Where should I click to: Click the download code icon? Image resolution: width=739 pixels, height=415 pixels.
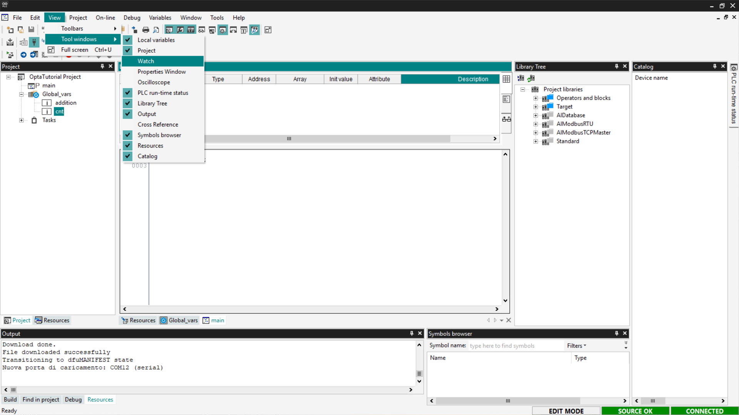coord(10,42)
